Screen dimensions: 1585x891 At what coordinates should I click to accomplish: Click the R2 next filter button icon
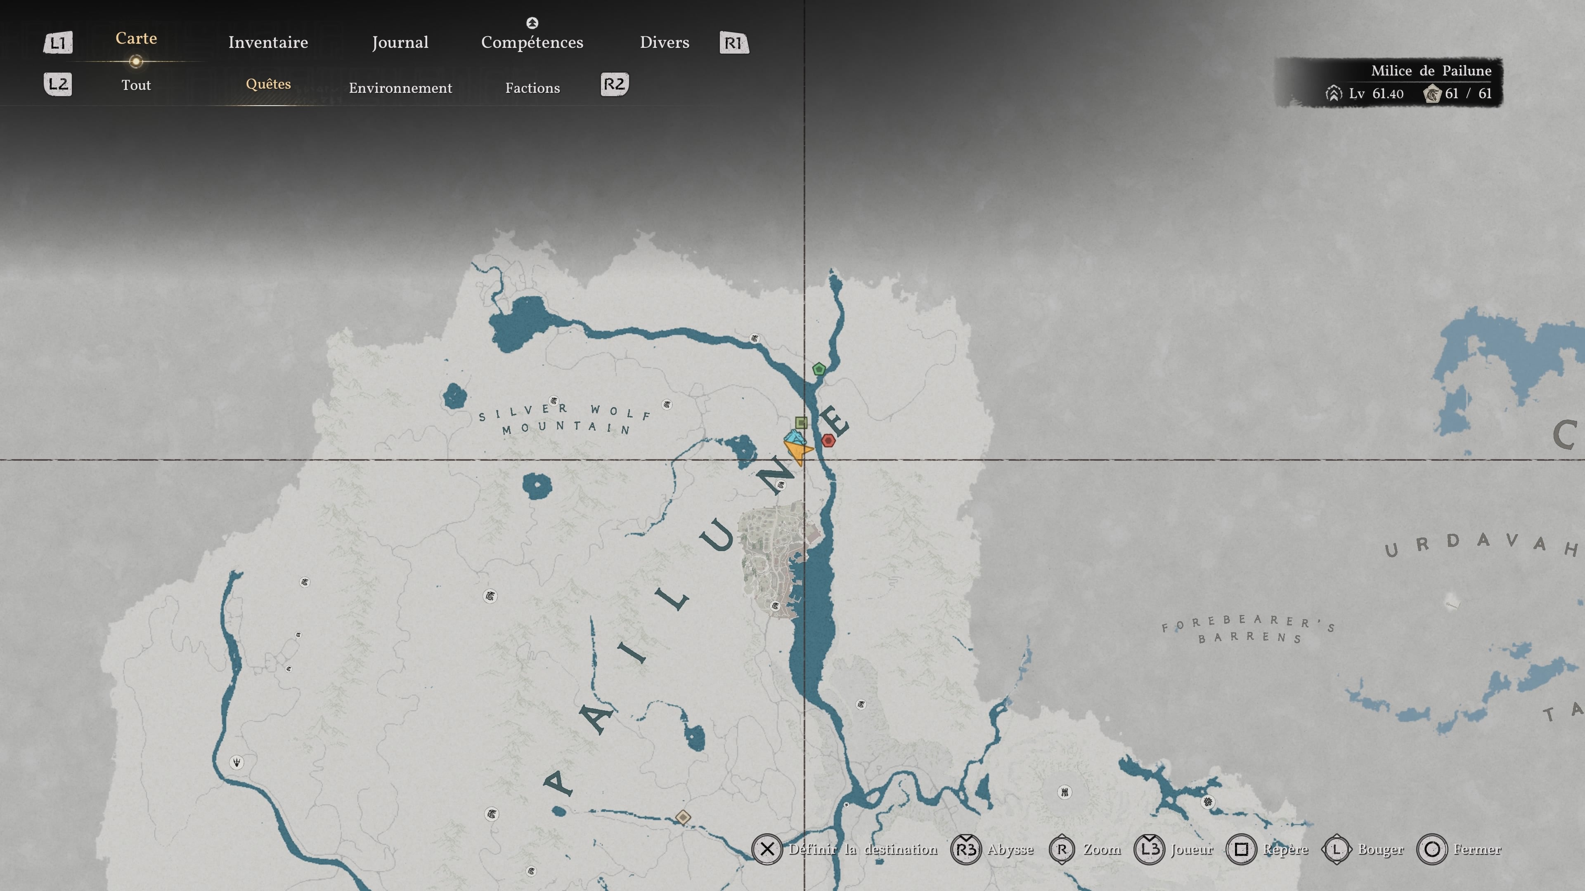pyautogui.click(x=615, y=84)
